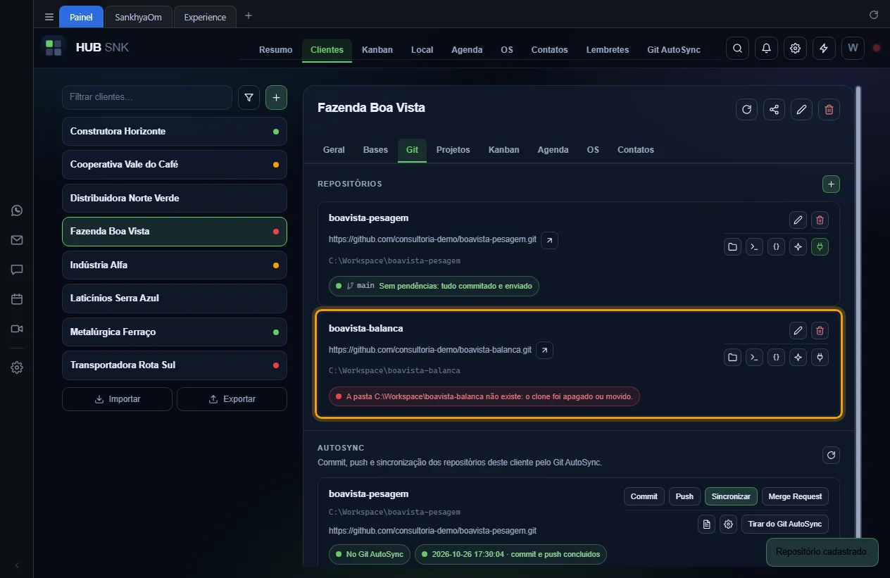Open the Lembretes tab
Screen dimensions: 890x578
click(608, 50)
